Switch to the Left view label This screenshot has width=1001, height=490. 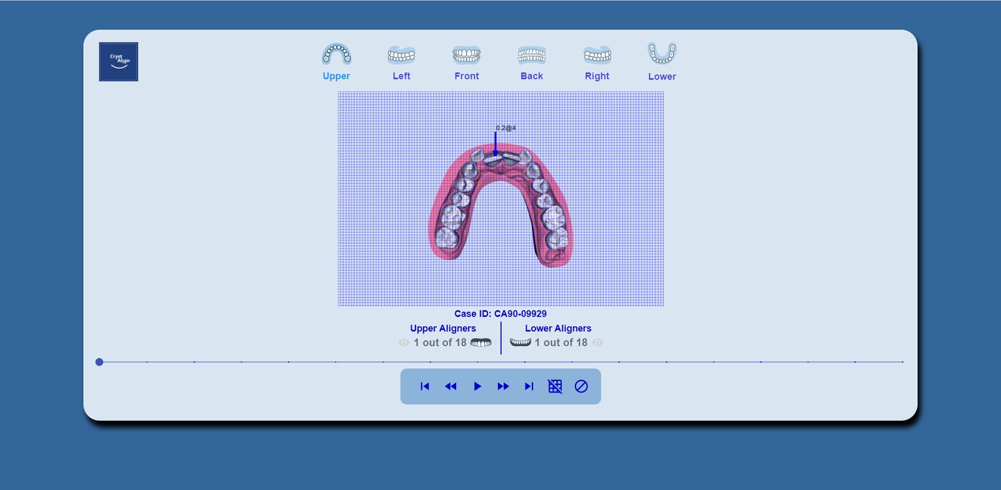coord(402,76)
